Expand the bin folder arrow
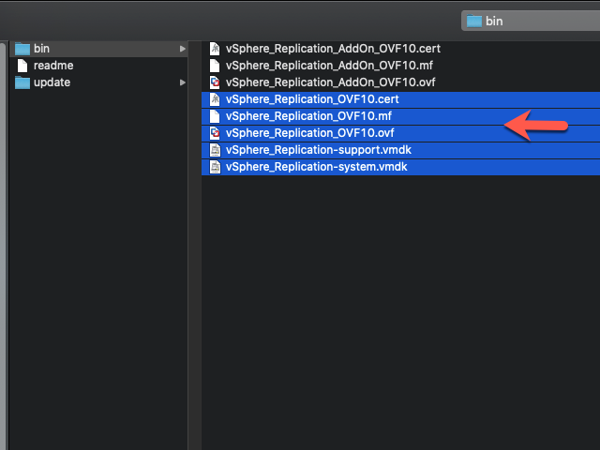 coord(183,49)
